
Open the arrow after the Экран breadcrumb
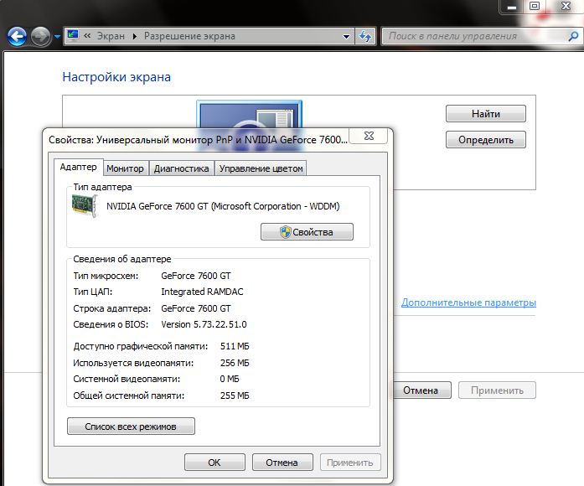(134, 36)
